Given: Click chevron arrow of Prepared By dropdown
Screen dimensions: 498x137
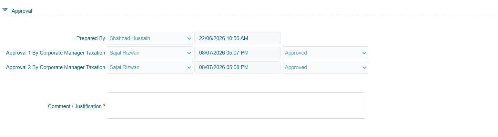Looking at the screenshot, I should coord(189,38).
